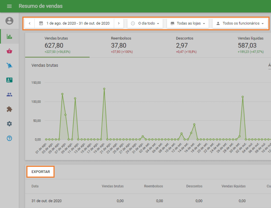Open the items basket icon
Screen dimensions: 271x208
point(9,51)
